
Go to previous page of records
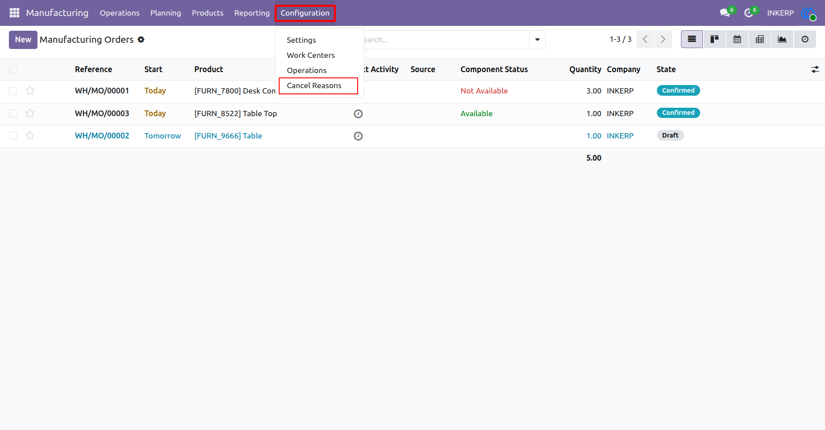tap(645, 39)
